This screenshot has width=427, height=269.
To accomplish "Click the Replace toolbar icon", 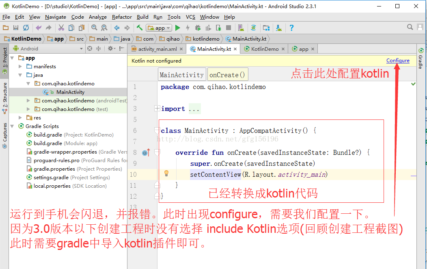I will tap(104, 28).
